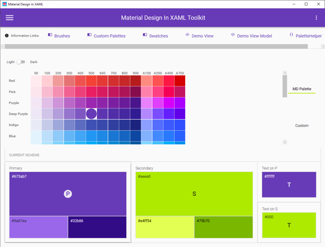This screenshot has height=247, width=325.
Task: Select the Secondary #aeea0 color block
Action: coord(194,194)
